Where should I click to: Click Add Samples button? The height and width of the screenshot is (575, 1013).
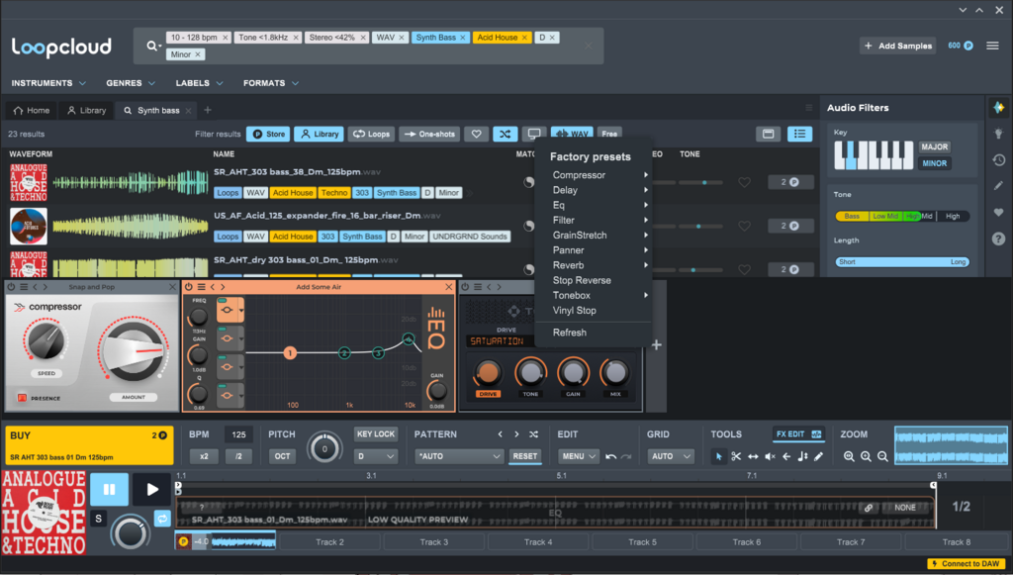click(x=897, y=46)
